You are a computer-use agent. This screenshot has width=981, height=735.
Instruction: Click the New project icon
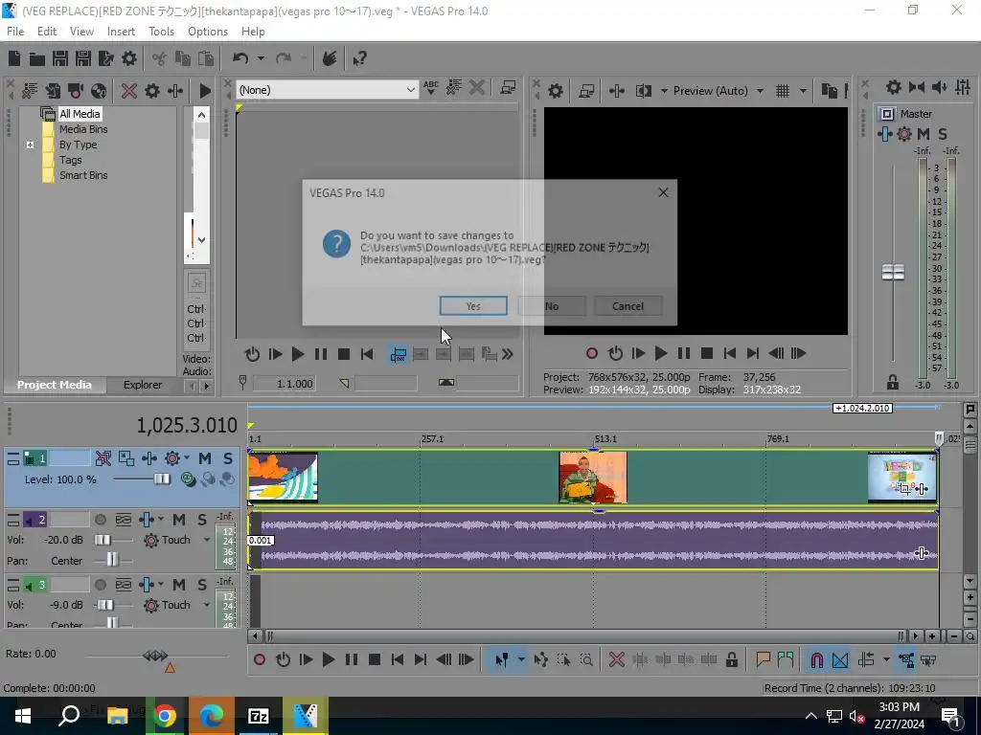pos(13,58)
